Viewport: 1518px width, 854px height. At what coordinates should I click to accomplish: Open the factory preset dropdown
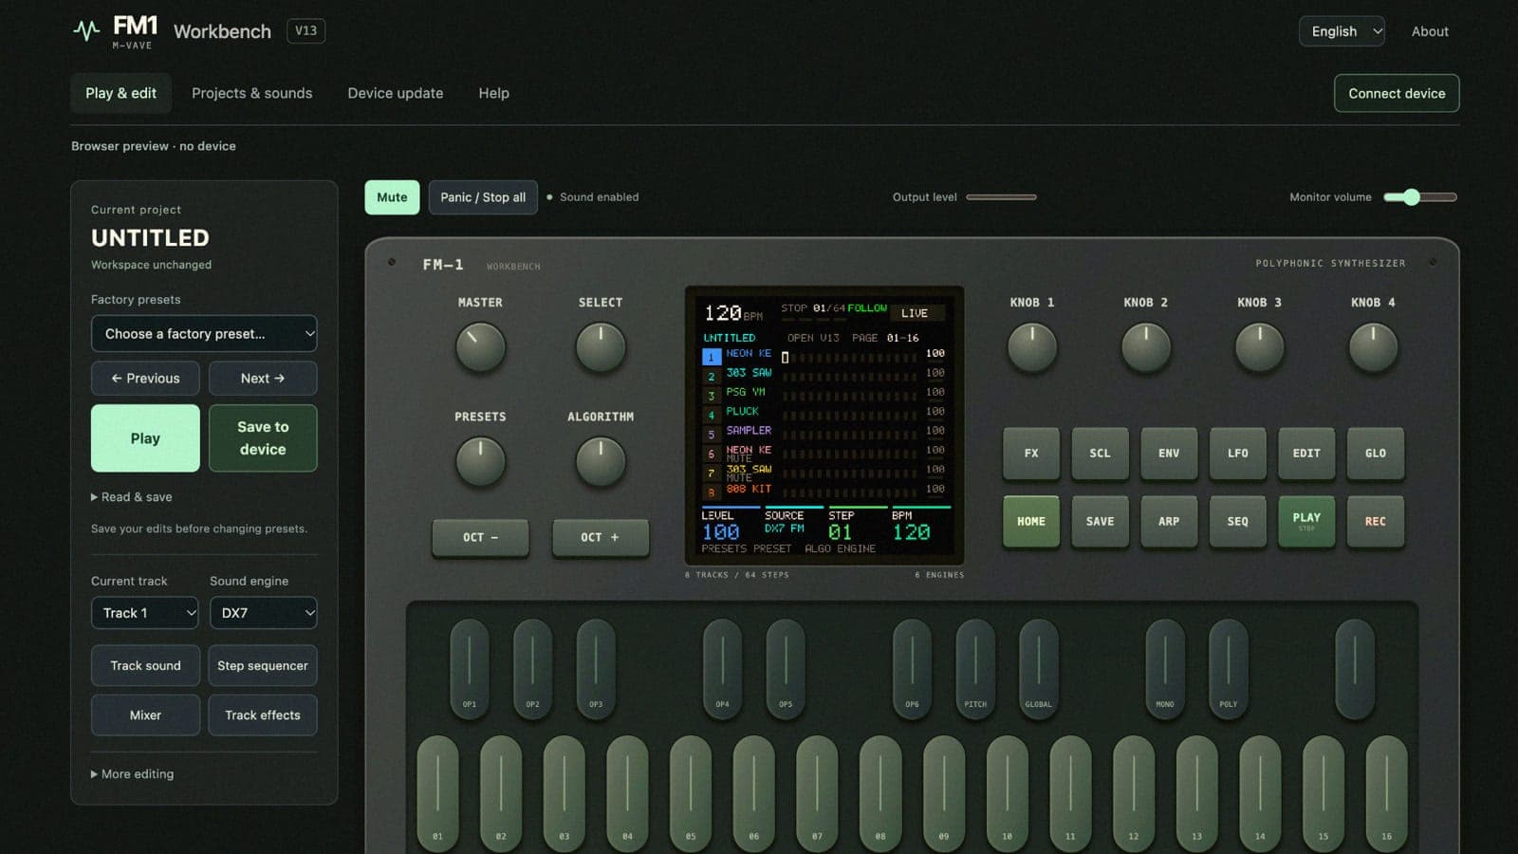[204, 334]
